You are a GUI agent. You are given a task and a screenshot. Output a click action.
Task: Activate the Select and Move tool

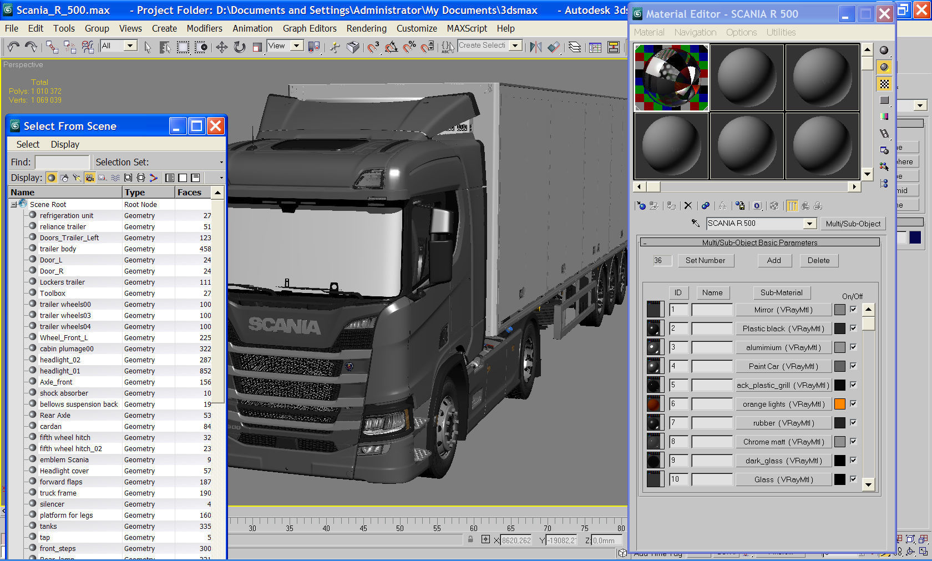tap(221, 47)
